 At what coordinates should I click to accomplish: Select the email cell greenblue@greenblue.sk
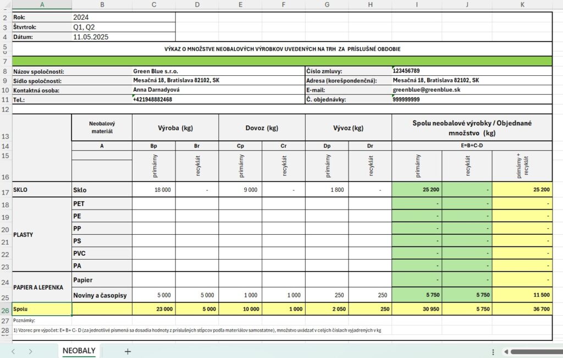click(x=471, y=90)
